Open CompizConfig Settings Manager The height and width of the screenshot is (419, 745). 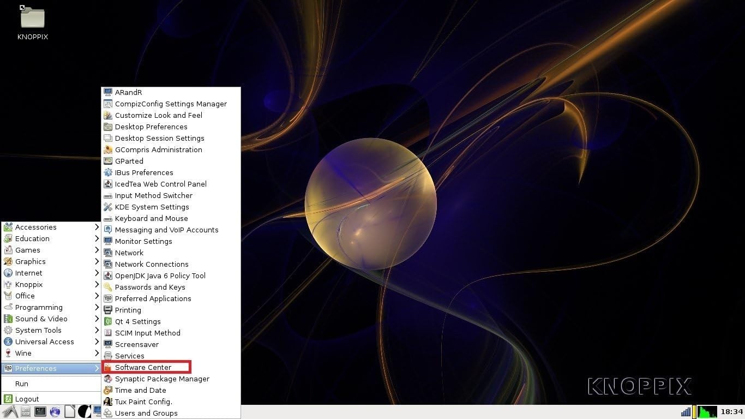pyautogui.click(x=171, y=104)
